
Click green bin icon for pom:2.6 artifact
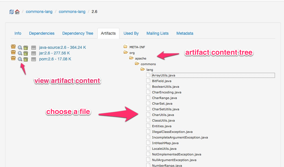pyautogui.click(x=26, y=59)
